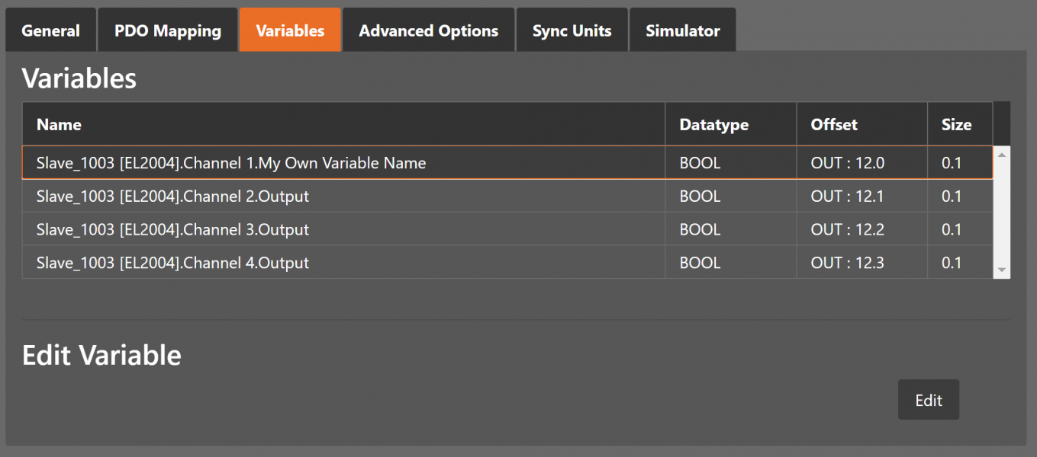This screenshot has width=1037, height=457.
Task: Click the Size column header
Action: tap(956, 124)
